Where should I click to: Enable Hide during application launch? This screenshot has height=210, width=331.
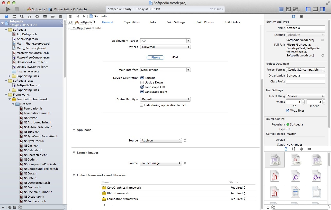[141, 105]
